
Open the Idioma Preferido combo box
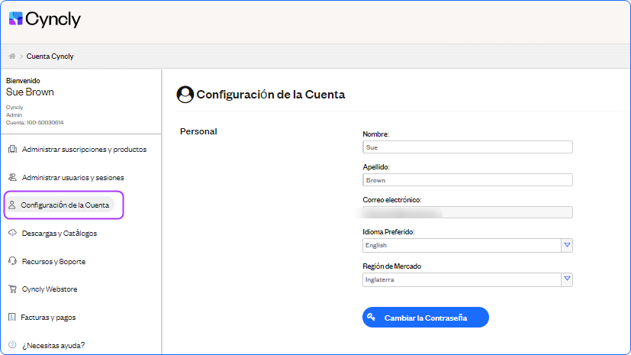(468, 246)
